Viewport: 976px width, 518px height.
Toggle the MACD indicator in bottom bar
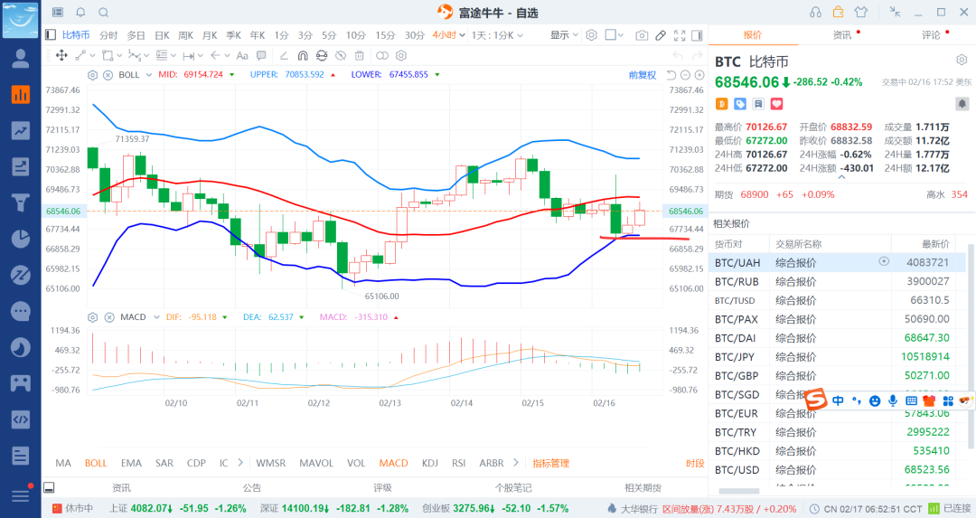tap(393, 463)
